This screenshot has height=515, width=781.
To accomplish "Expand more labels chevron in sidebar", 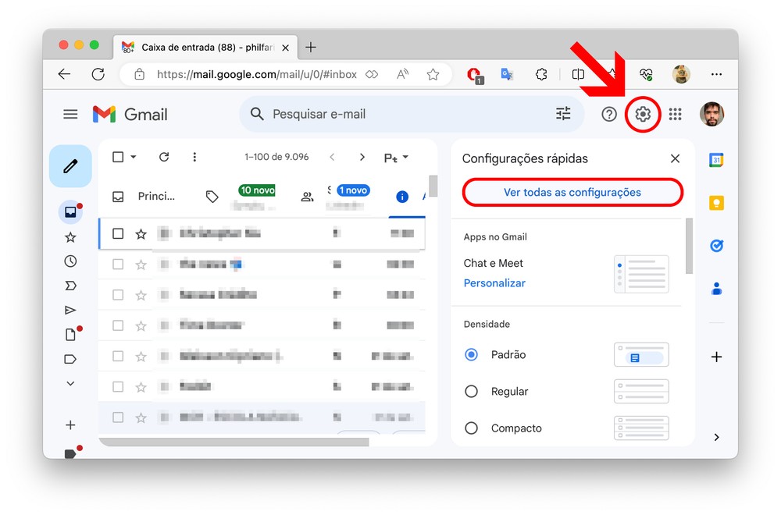I will [x=70, y=383].
